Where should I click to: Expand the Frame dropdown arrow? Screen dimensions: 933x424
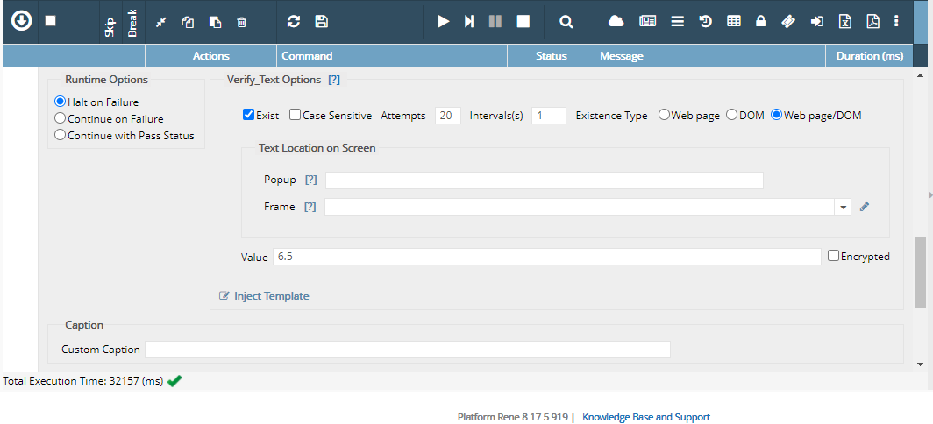pyautogui.click(x=843, y=208)
